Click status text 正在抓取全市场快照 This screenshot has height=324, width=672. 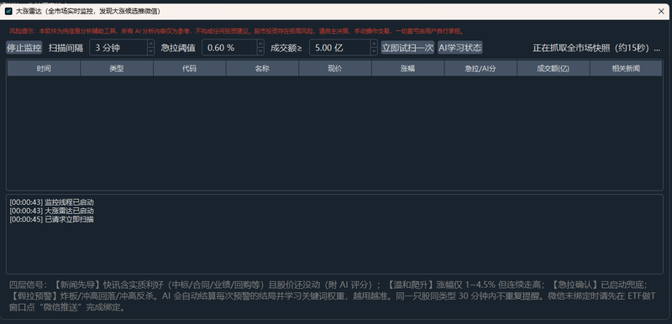coord(596,48)
